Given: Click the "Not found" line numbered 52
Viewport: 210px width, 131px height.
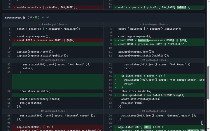Looking at the screenshot, I should point(158,64).
